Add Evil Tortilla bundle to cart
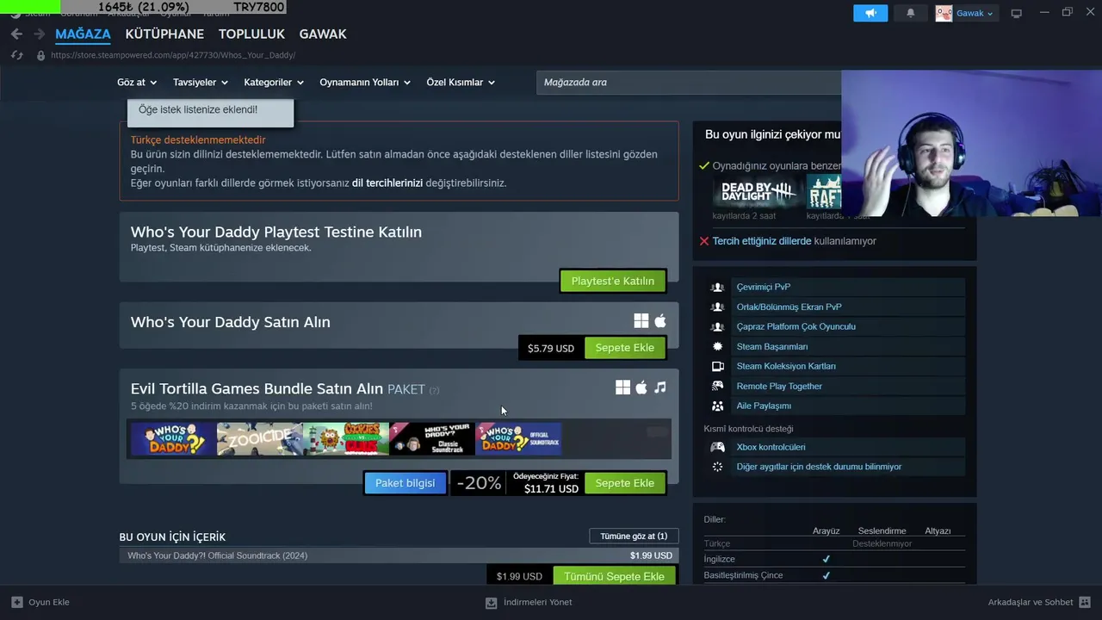Image resolution: width=1102 pixels, height=620 pixels. [x=625, y=483]
